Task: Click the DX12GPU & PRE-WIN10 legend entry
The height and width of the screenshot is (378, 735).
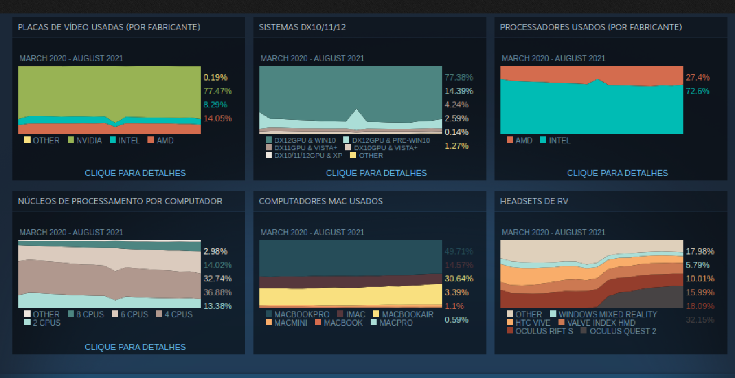Action: coord(386,140)
